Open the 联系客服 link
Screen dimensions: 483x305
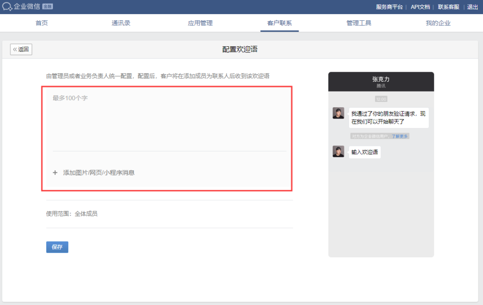pos(449,7)
